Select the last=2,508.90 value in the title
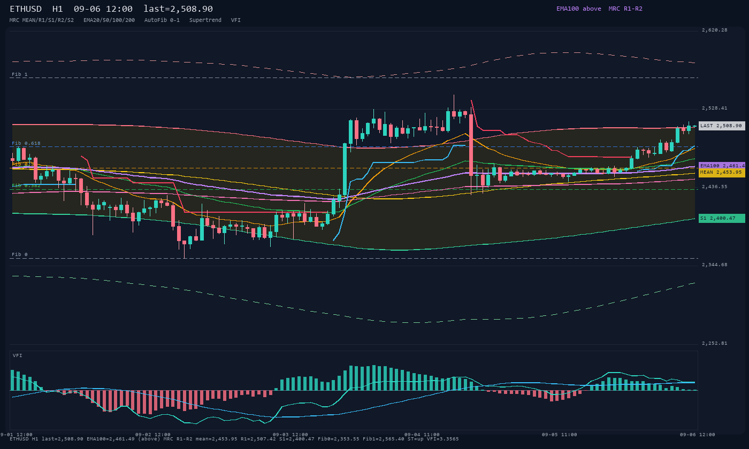The image size is (749, 449). pyautogui.click(x=178, y=9)
